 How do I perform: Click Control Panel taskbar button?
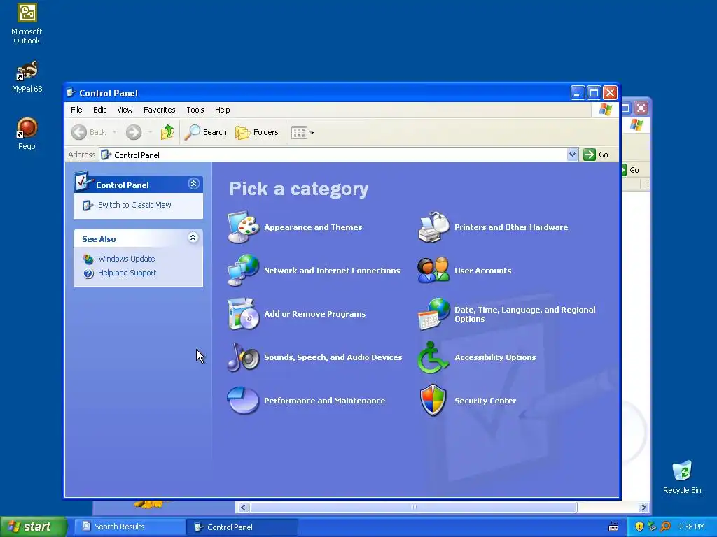(x=242, y=527)
